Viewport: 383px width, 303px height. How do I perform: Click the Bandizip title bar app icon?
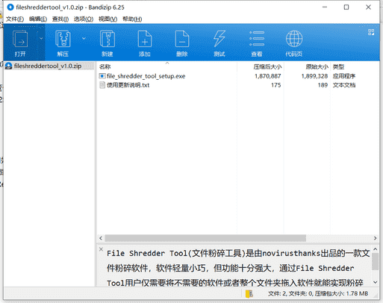(10, 7)
